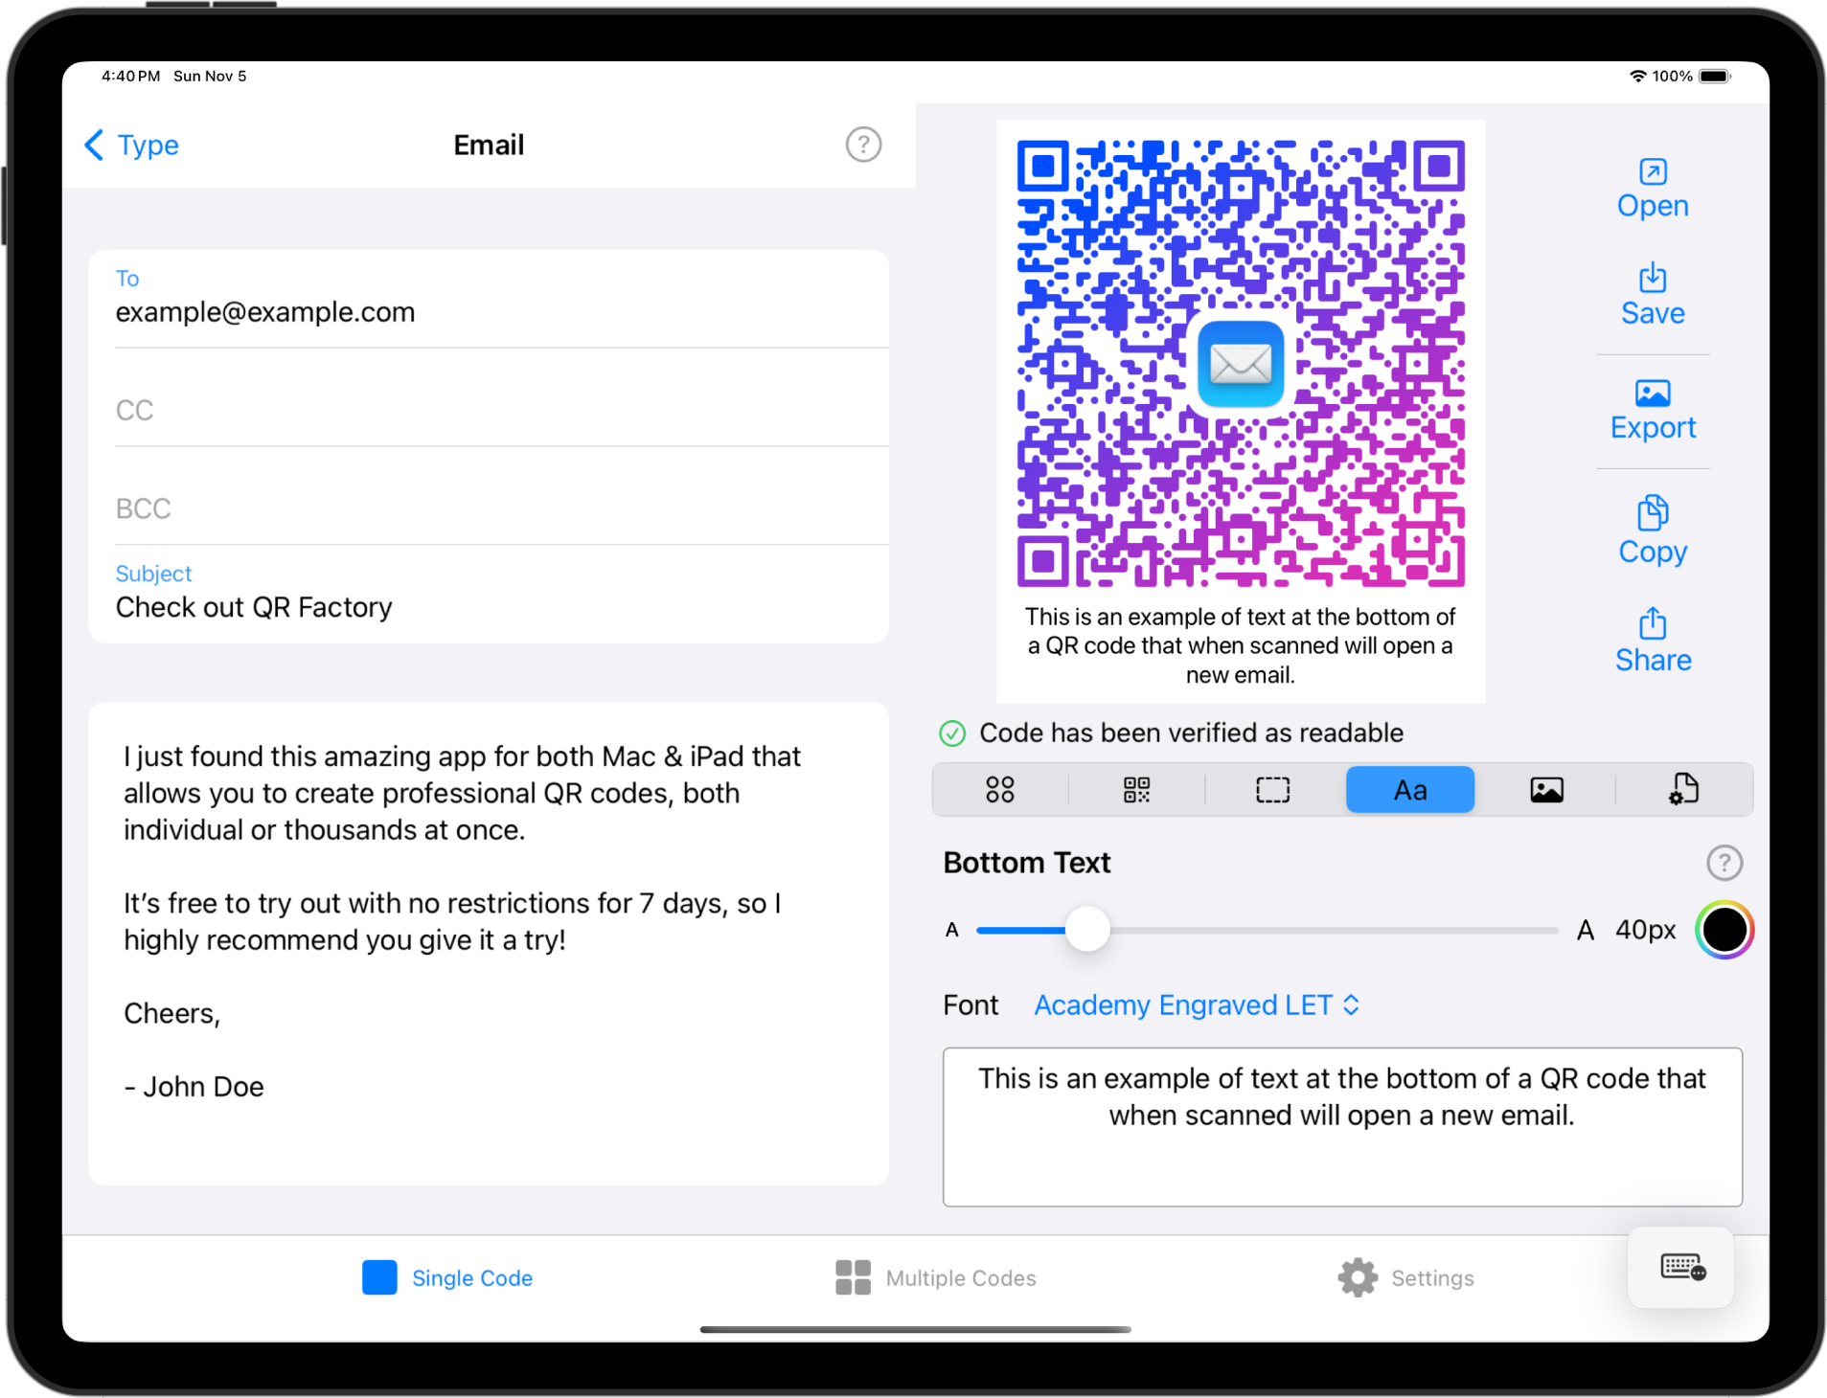Click the bottom text size slider
The width and height of the screenshot is (1827, 1398).
pos(1267,930)
